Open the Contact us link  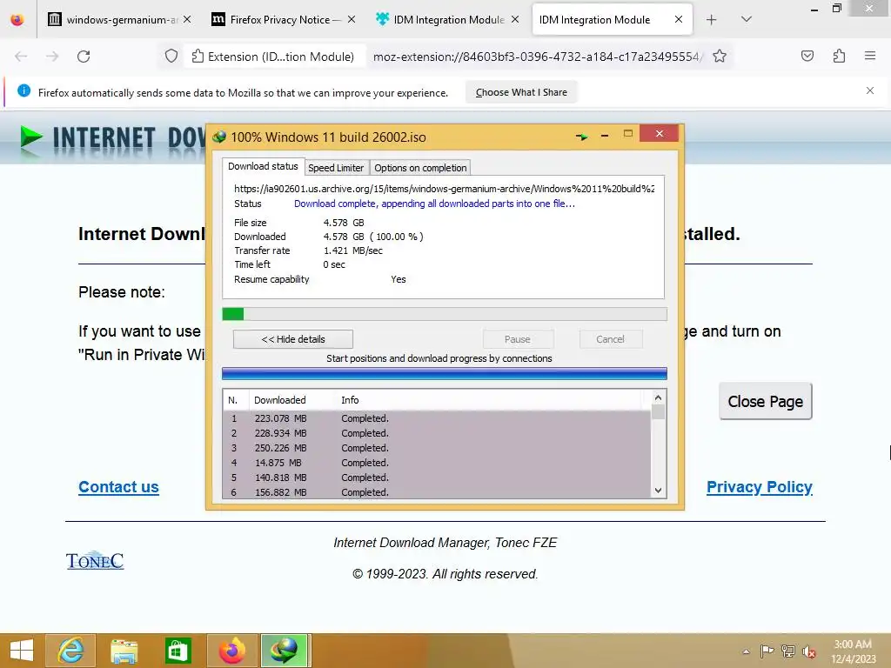(118, 487)
